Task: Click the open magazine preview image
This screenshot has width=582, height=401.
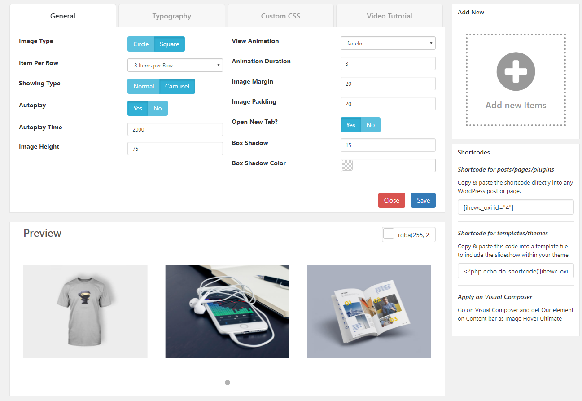Action: pos(369,311)
